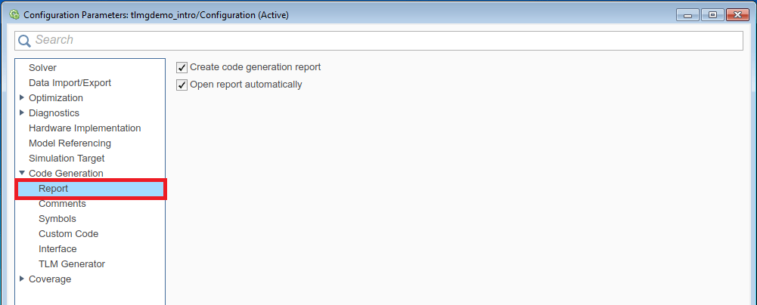This screenshot has height=305, width=757.
Task: Open the Custom Code pane
Action: [x=68, y=234]
